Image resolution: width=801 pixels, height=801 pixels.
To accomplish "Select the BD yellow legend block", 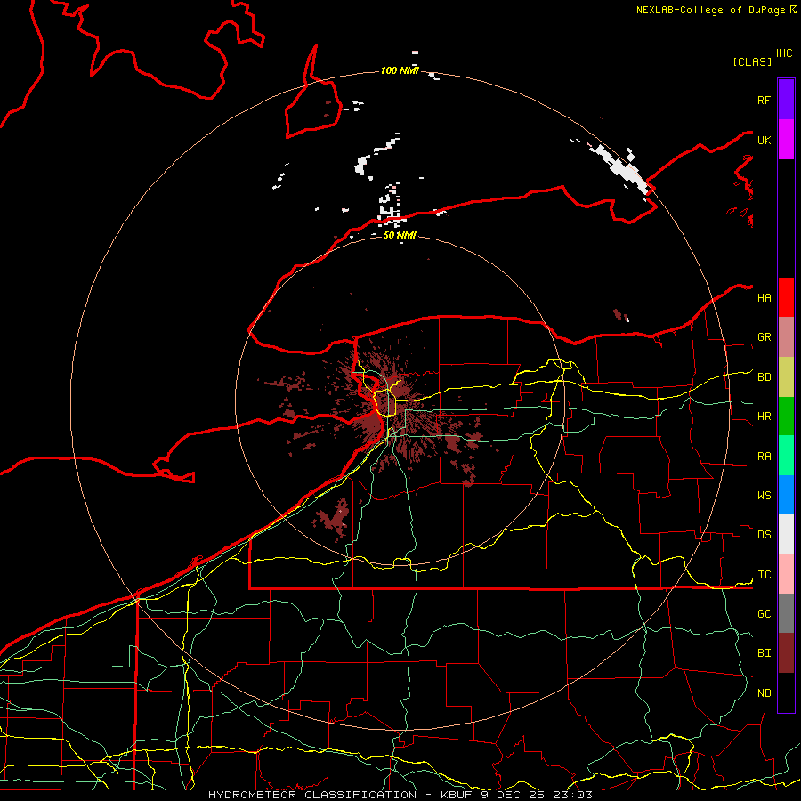I will 786,376.
